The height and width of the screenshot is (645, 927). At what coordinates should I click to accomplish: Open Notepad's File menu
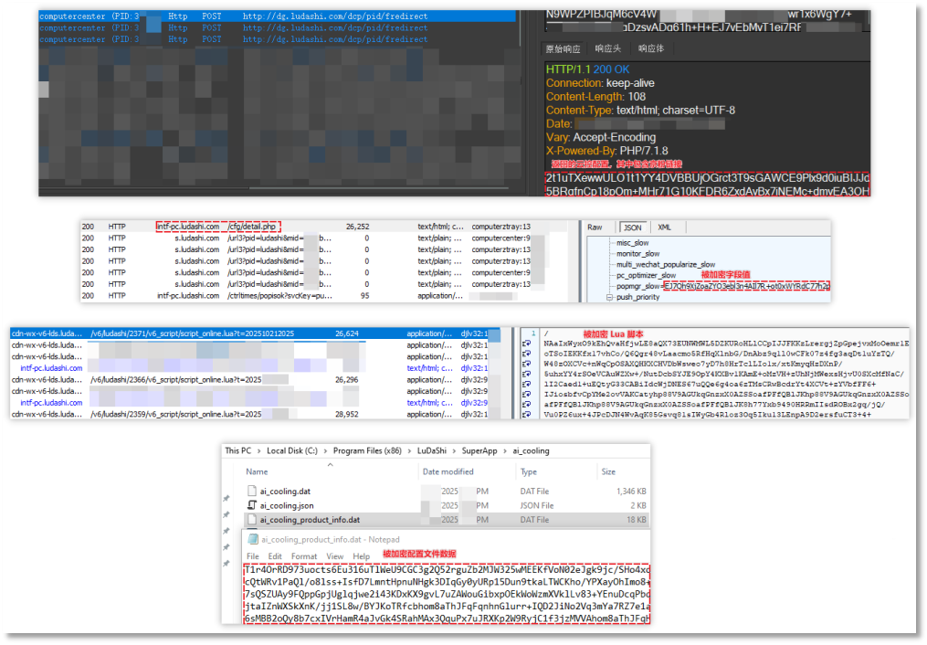pos(253,556)
